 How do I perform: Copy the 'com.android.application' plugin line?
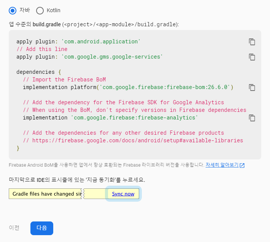tap(252, 42)
